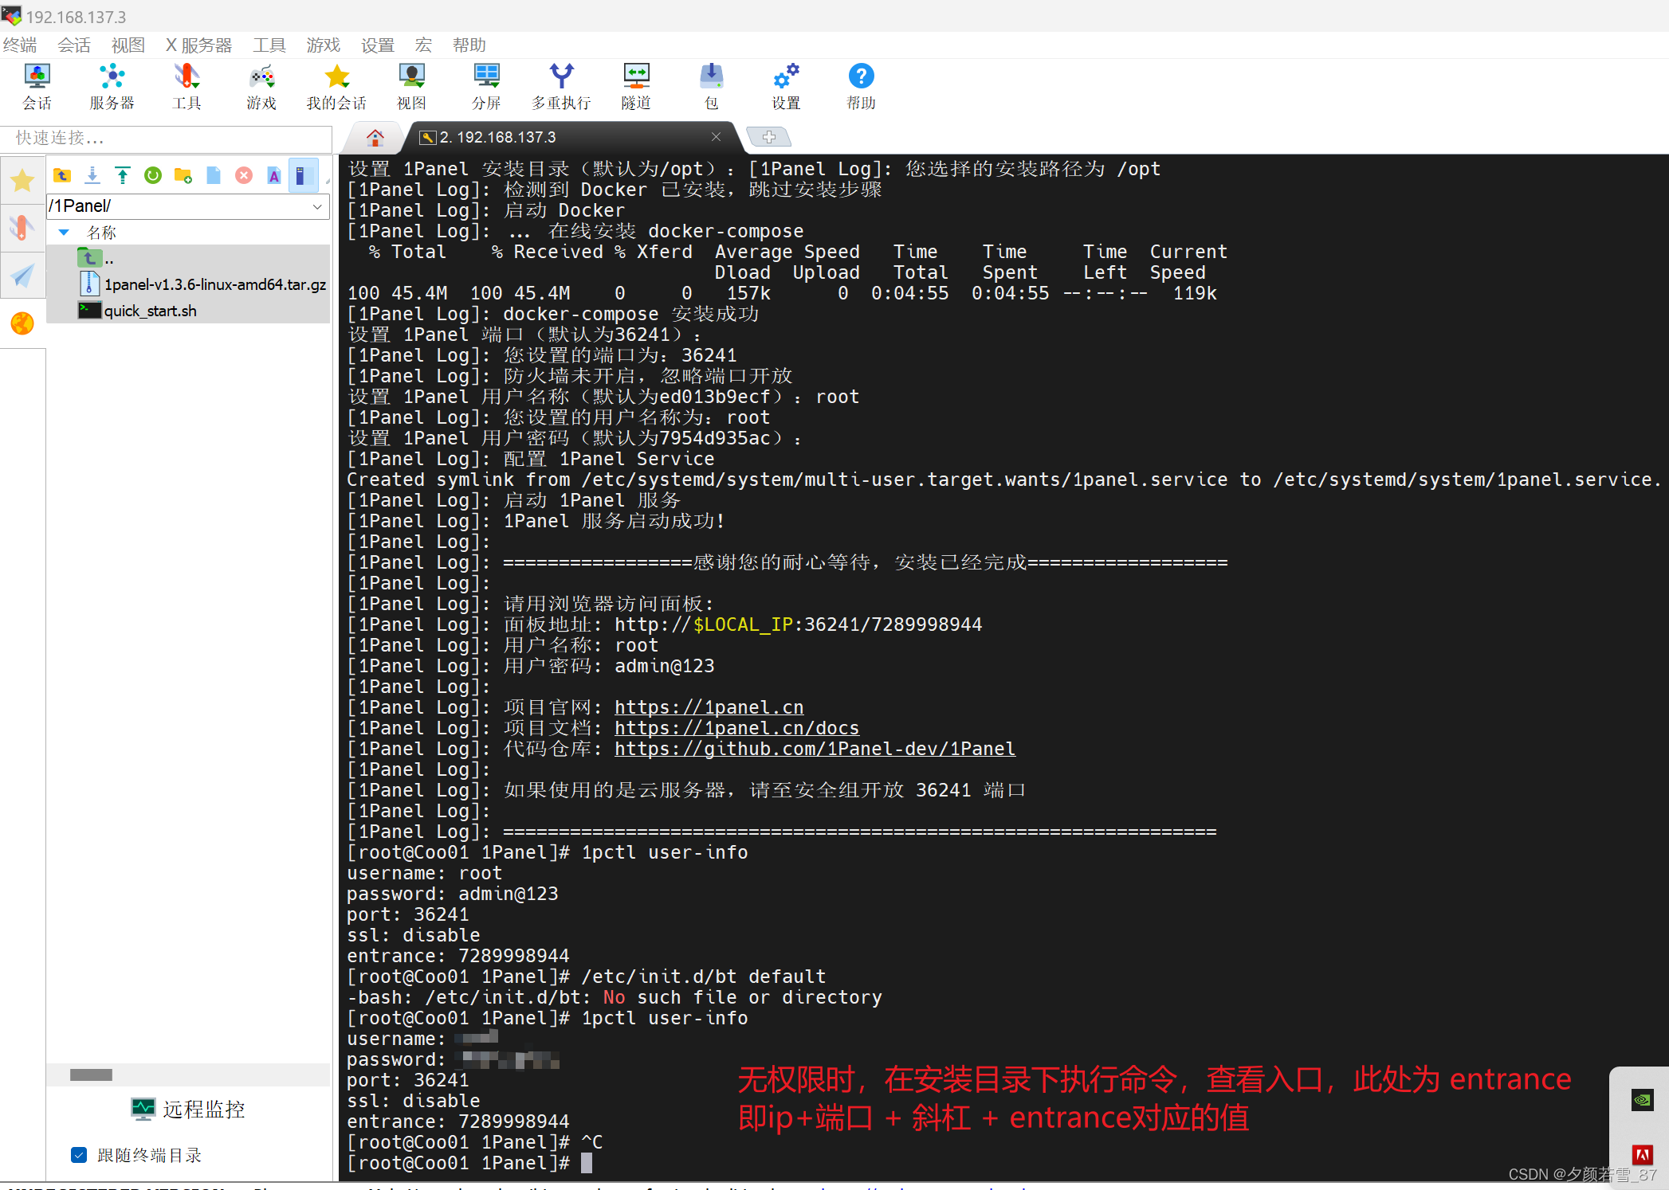Click the red delete icon in SFTP toolbar

[x=244, y=175]
